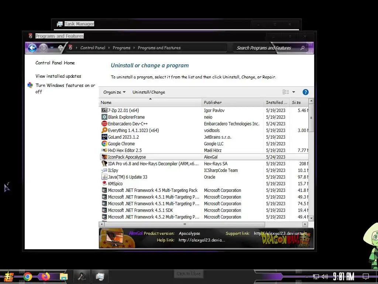
Task: Click Programs and Features breadcrumb
Action: click(159, 48)
